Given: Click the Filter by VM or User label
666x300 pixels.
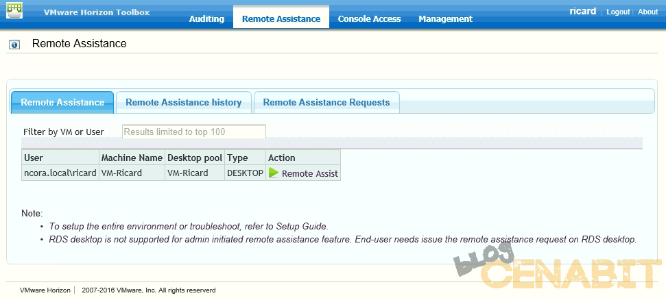Looking at the screenshot, I should [64, 132].
